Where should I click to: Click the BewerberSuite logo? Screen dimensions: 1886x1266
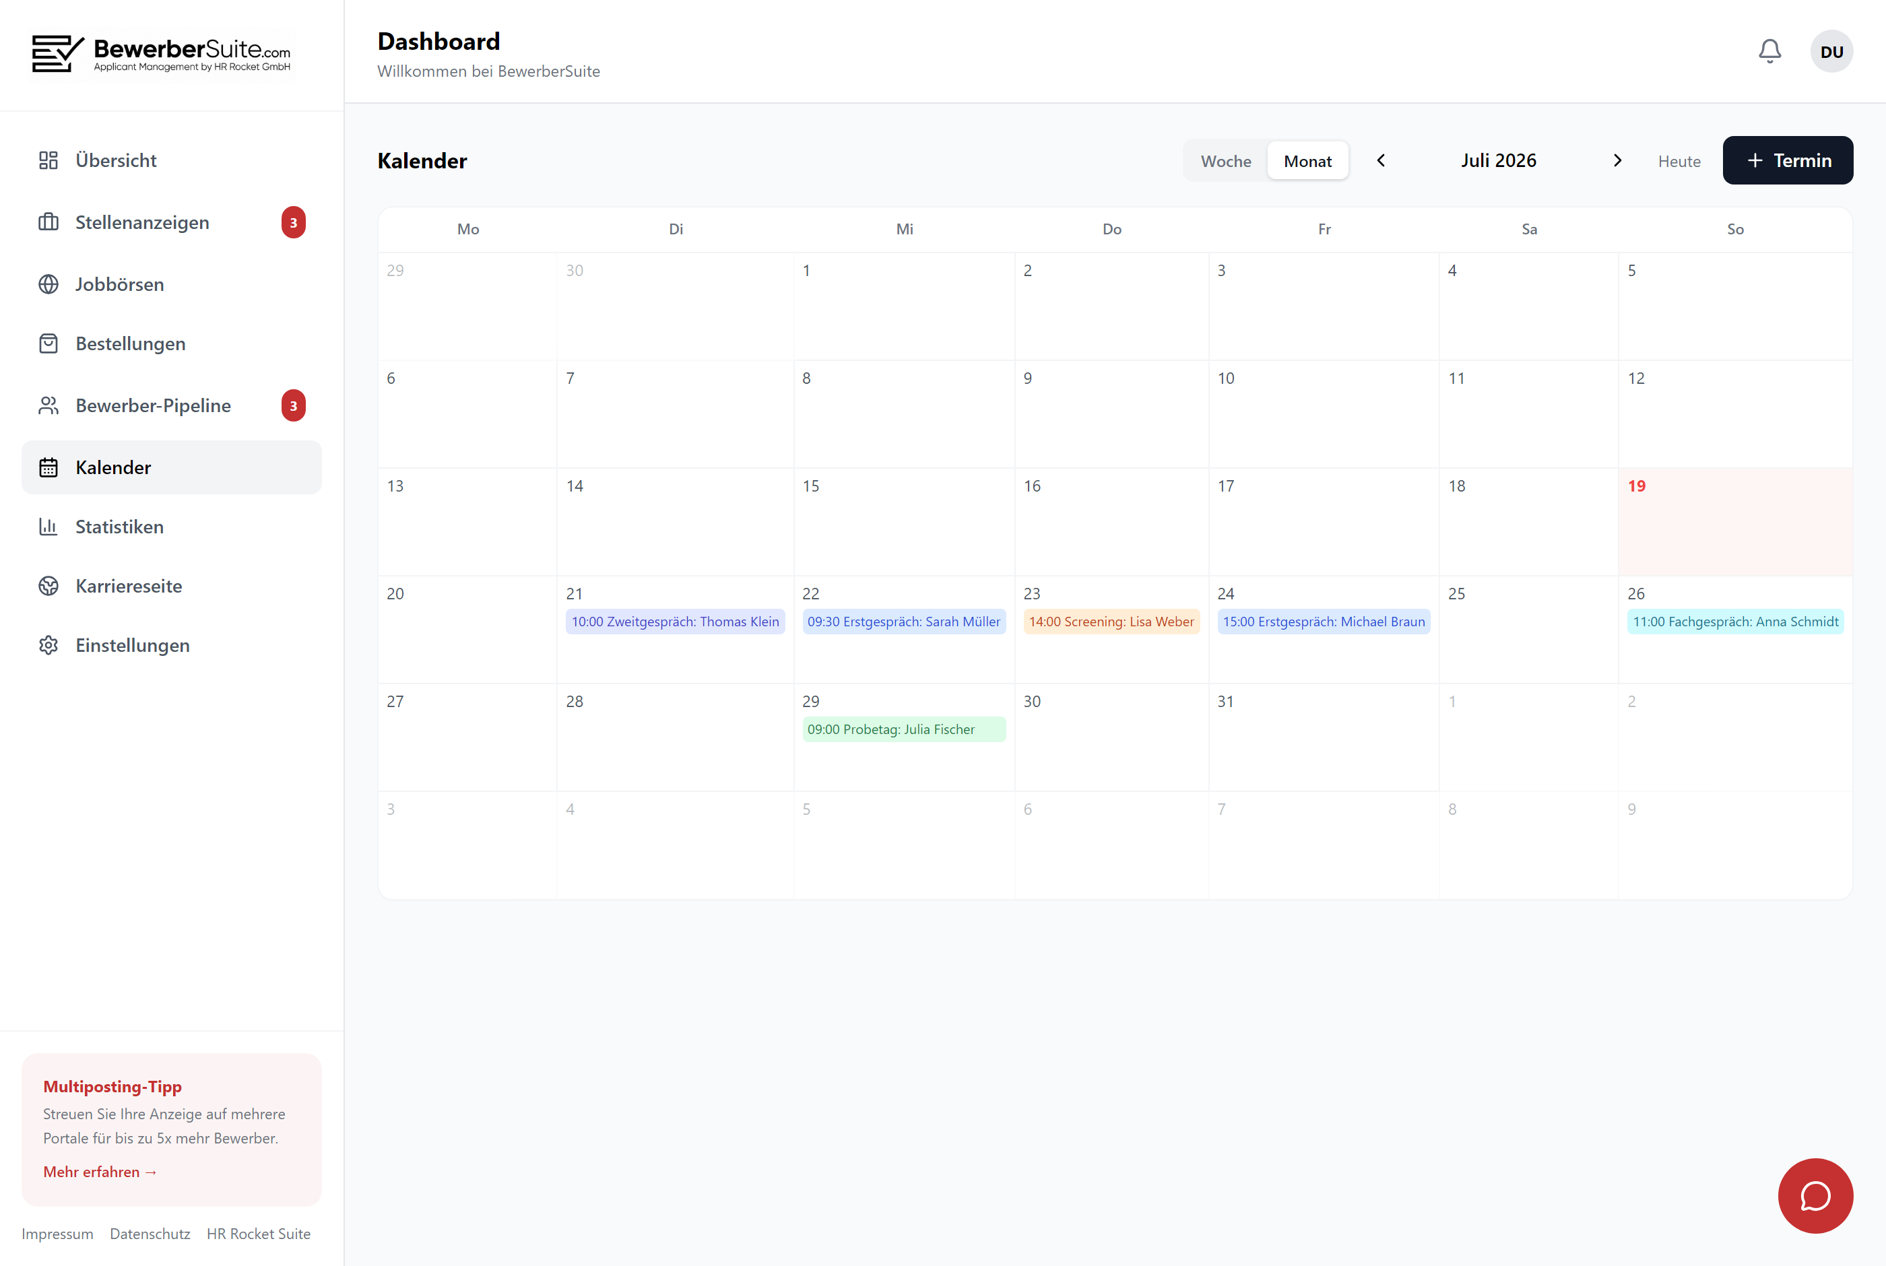pos(162,54)
